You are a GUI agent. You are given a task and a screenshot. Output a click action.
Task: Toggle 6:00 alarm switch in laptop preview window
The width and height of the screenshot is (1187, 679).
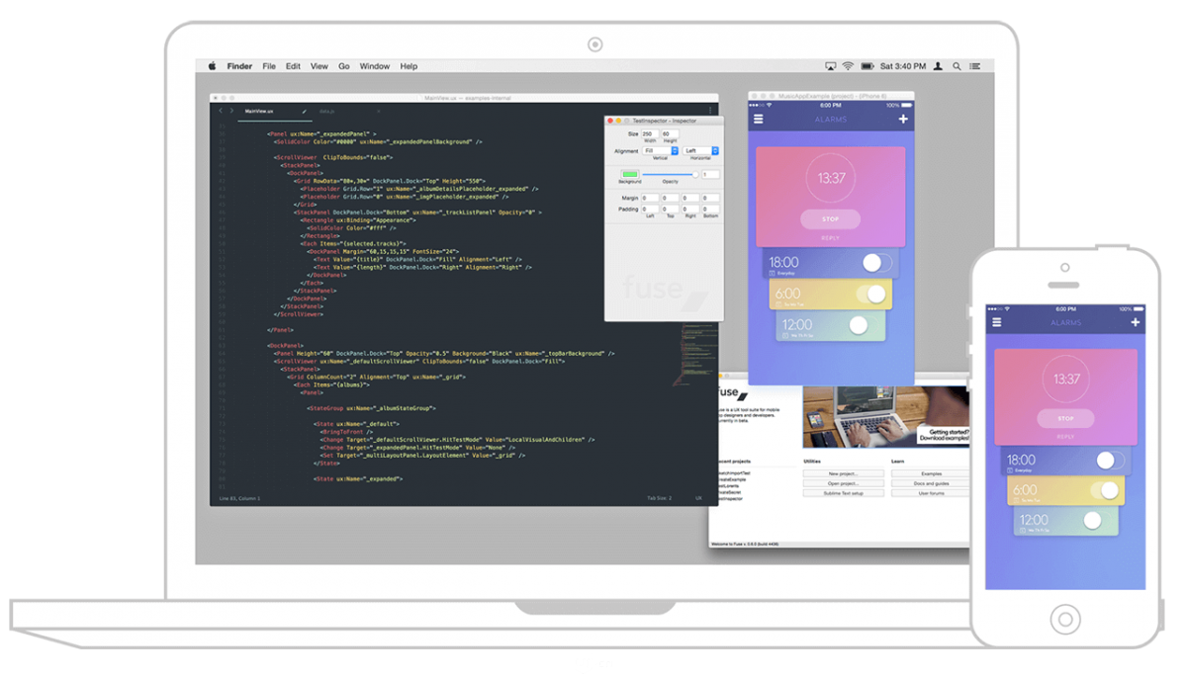click(x=870, y=294)
